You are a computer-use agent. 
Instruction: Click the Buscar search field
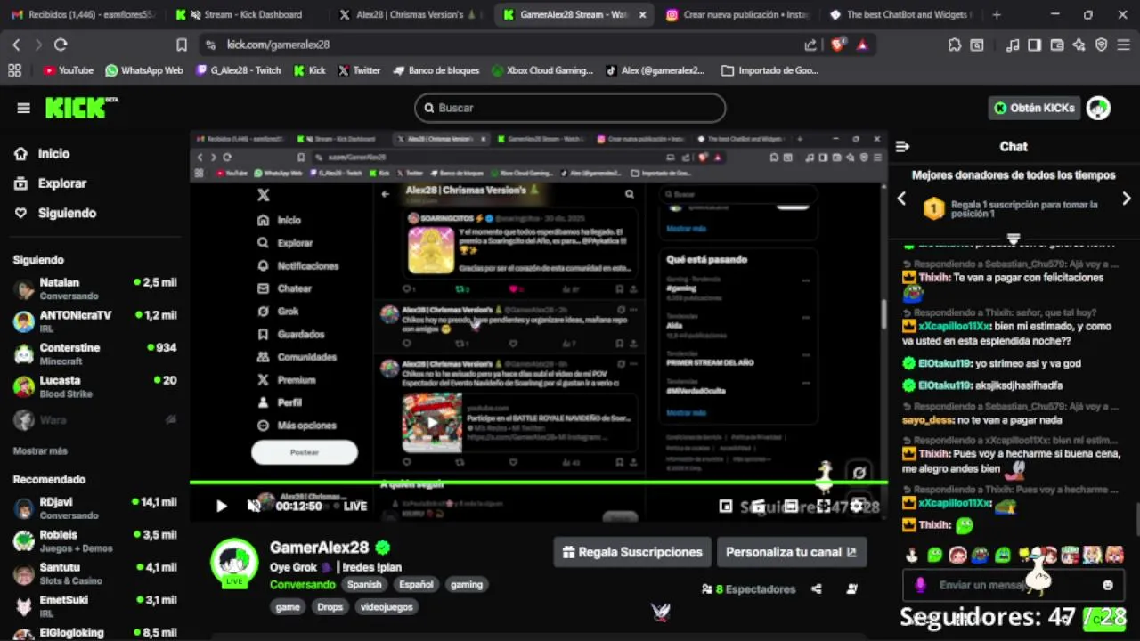pos(570,108)
